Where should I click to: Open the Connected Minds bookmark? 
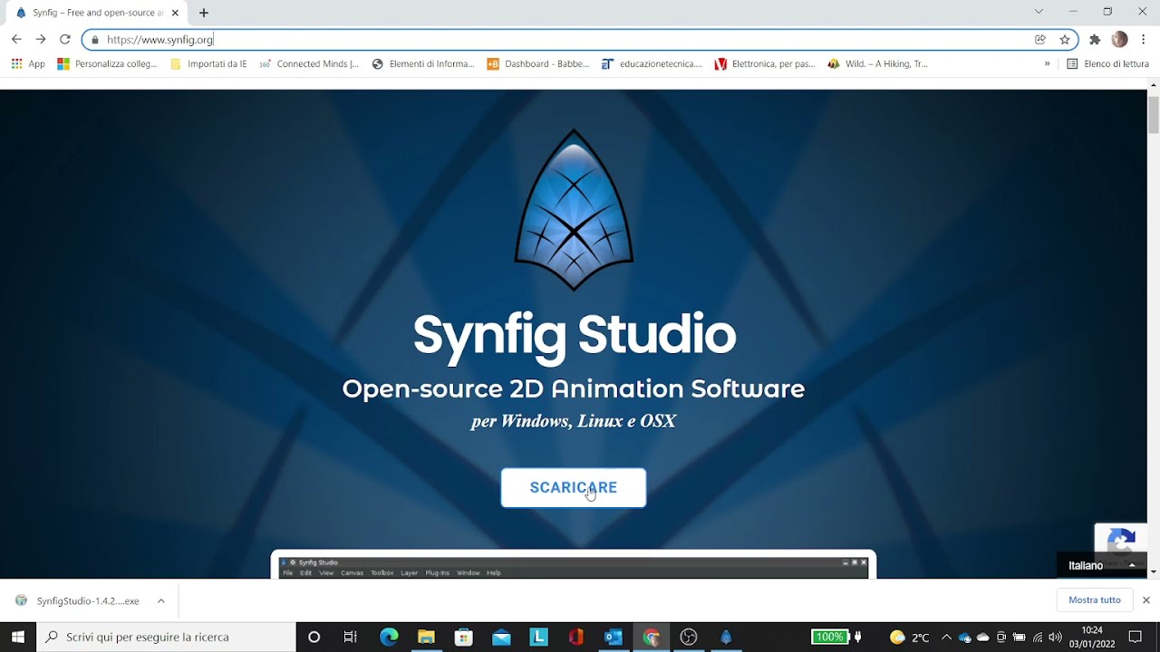click(x=309, y=64)
